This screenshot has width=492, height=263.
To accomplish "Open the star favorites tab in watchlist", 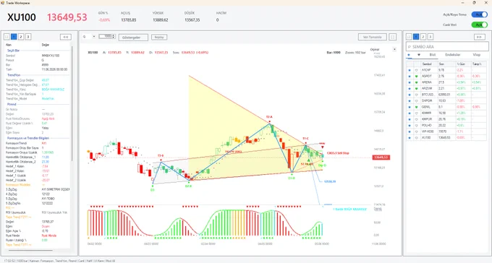I will (x=409, y=55).
